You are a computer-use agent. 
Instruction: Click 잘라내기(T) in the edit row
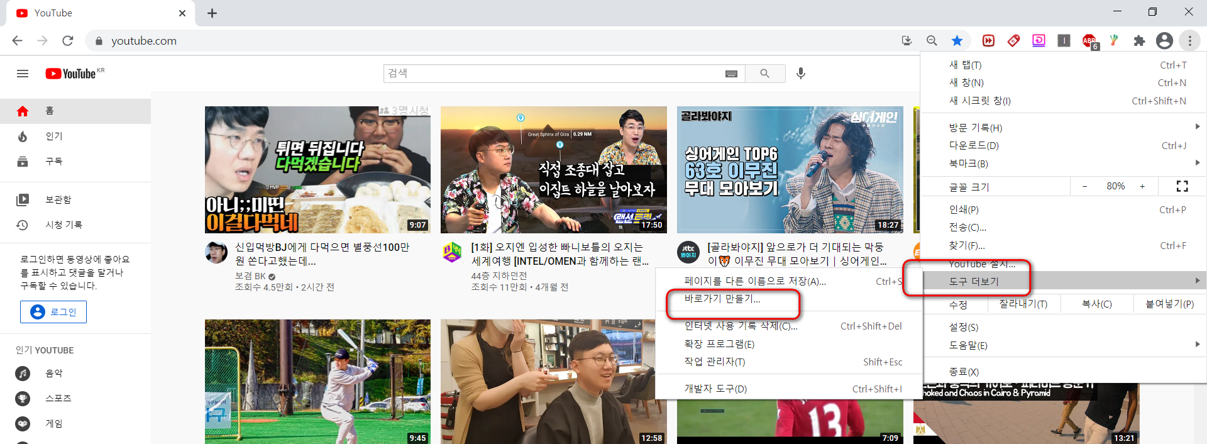point(1023,304)
